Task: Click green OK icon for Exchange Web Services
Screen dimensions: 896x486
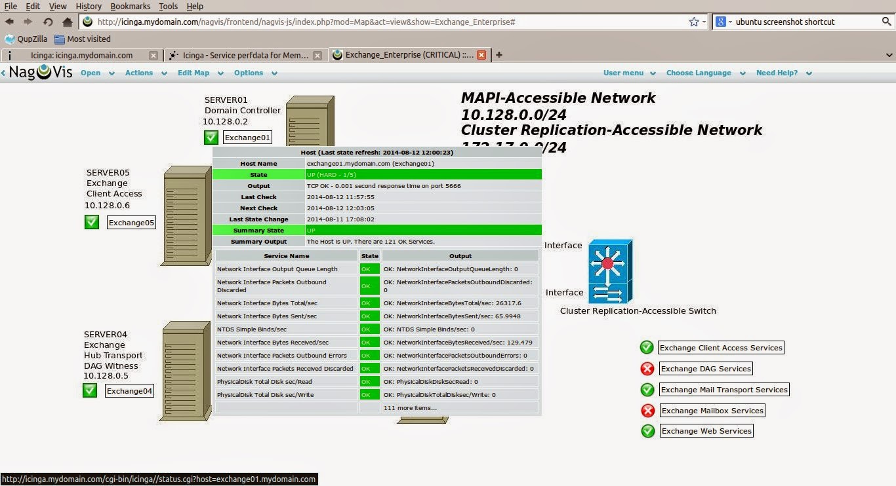Action: tap(648, 431)
